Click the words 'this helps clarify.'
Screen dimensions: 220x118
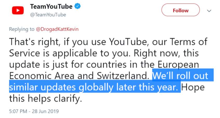tap(45, 99)
